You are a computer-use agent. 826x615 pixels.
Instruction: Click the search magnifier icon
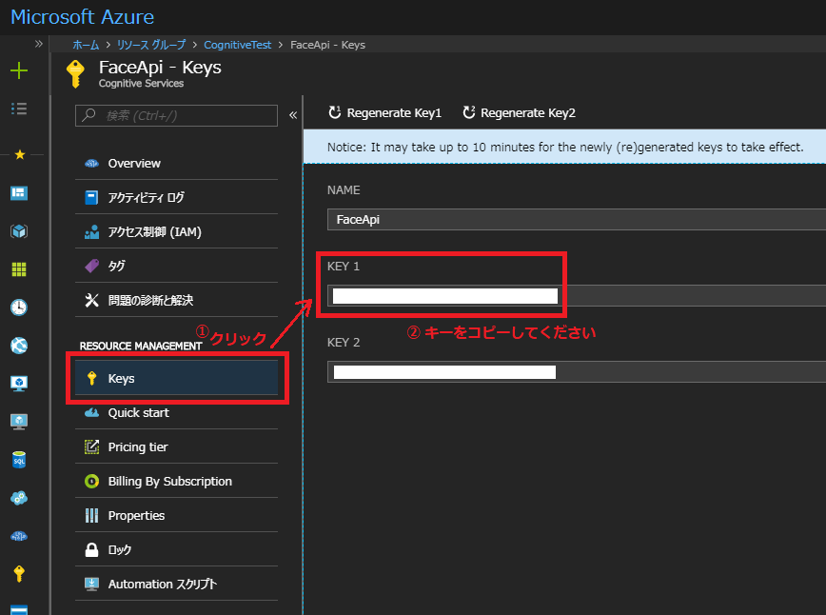88,114
